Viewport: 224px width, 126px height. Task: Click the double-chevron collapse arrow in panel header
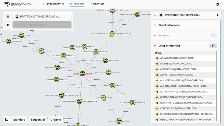pos(218,15)
